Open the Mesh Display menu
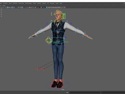This screenshot has height=94, width=125. pyautogui.click(x=28, y=3)
